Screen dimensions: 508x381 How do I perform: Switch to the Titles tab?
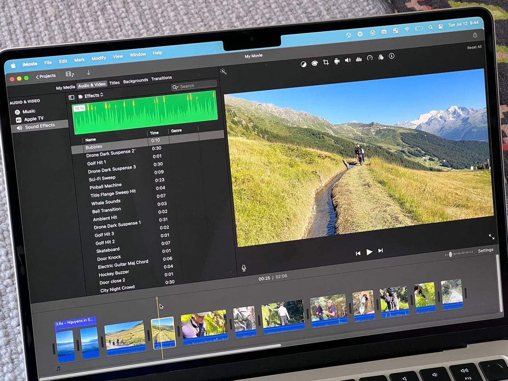114,83
